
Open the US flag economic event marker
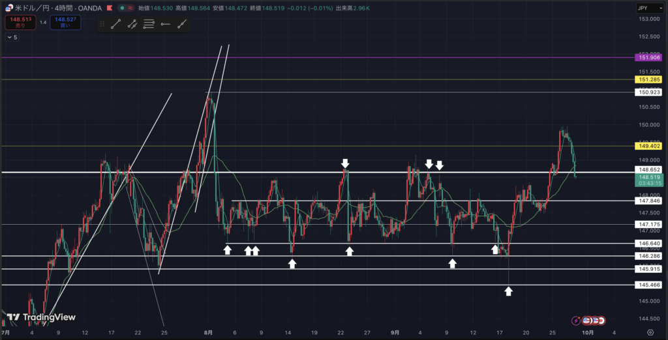(x=587, y=320)
